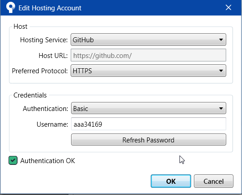Click the Host URL label
Image resolution: width=242 pixels, height=195 pixels.
tap(53, 56)
